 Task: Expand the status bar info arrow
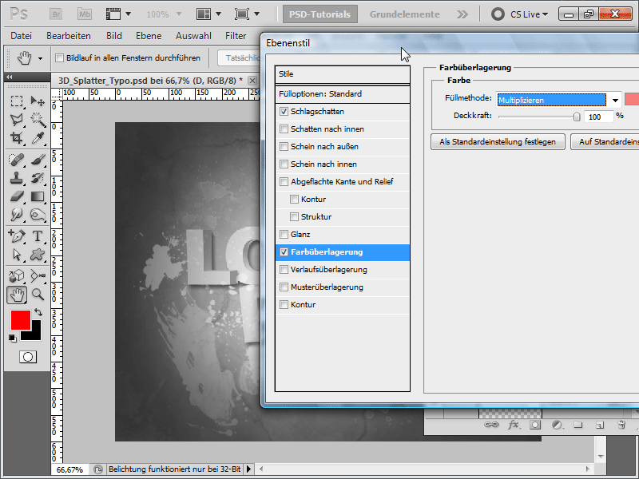coord(248,469)
